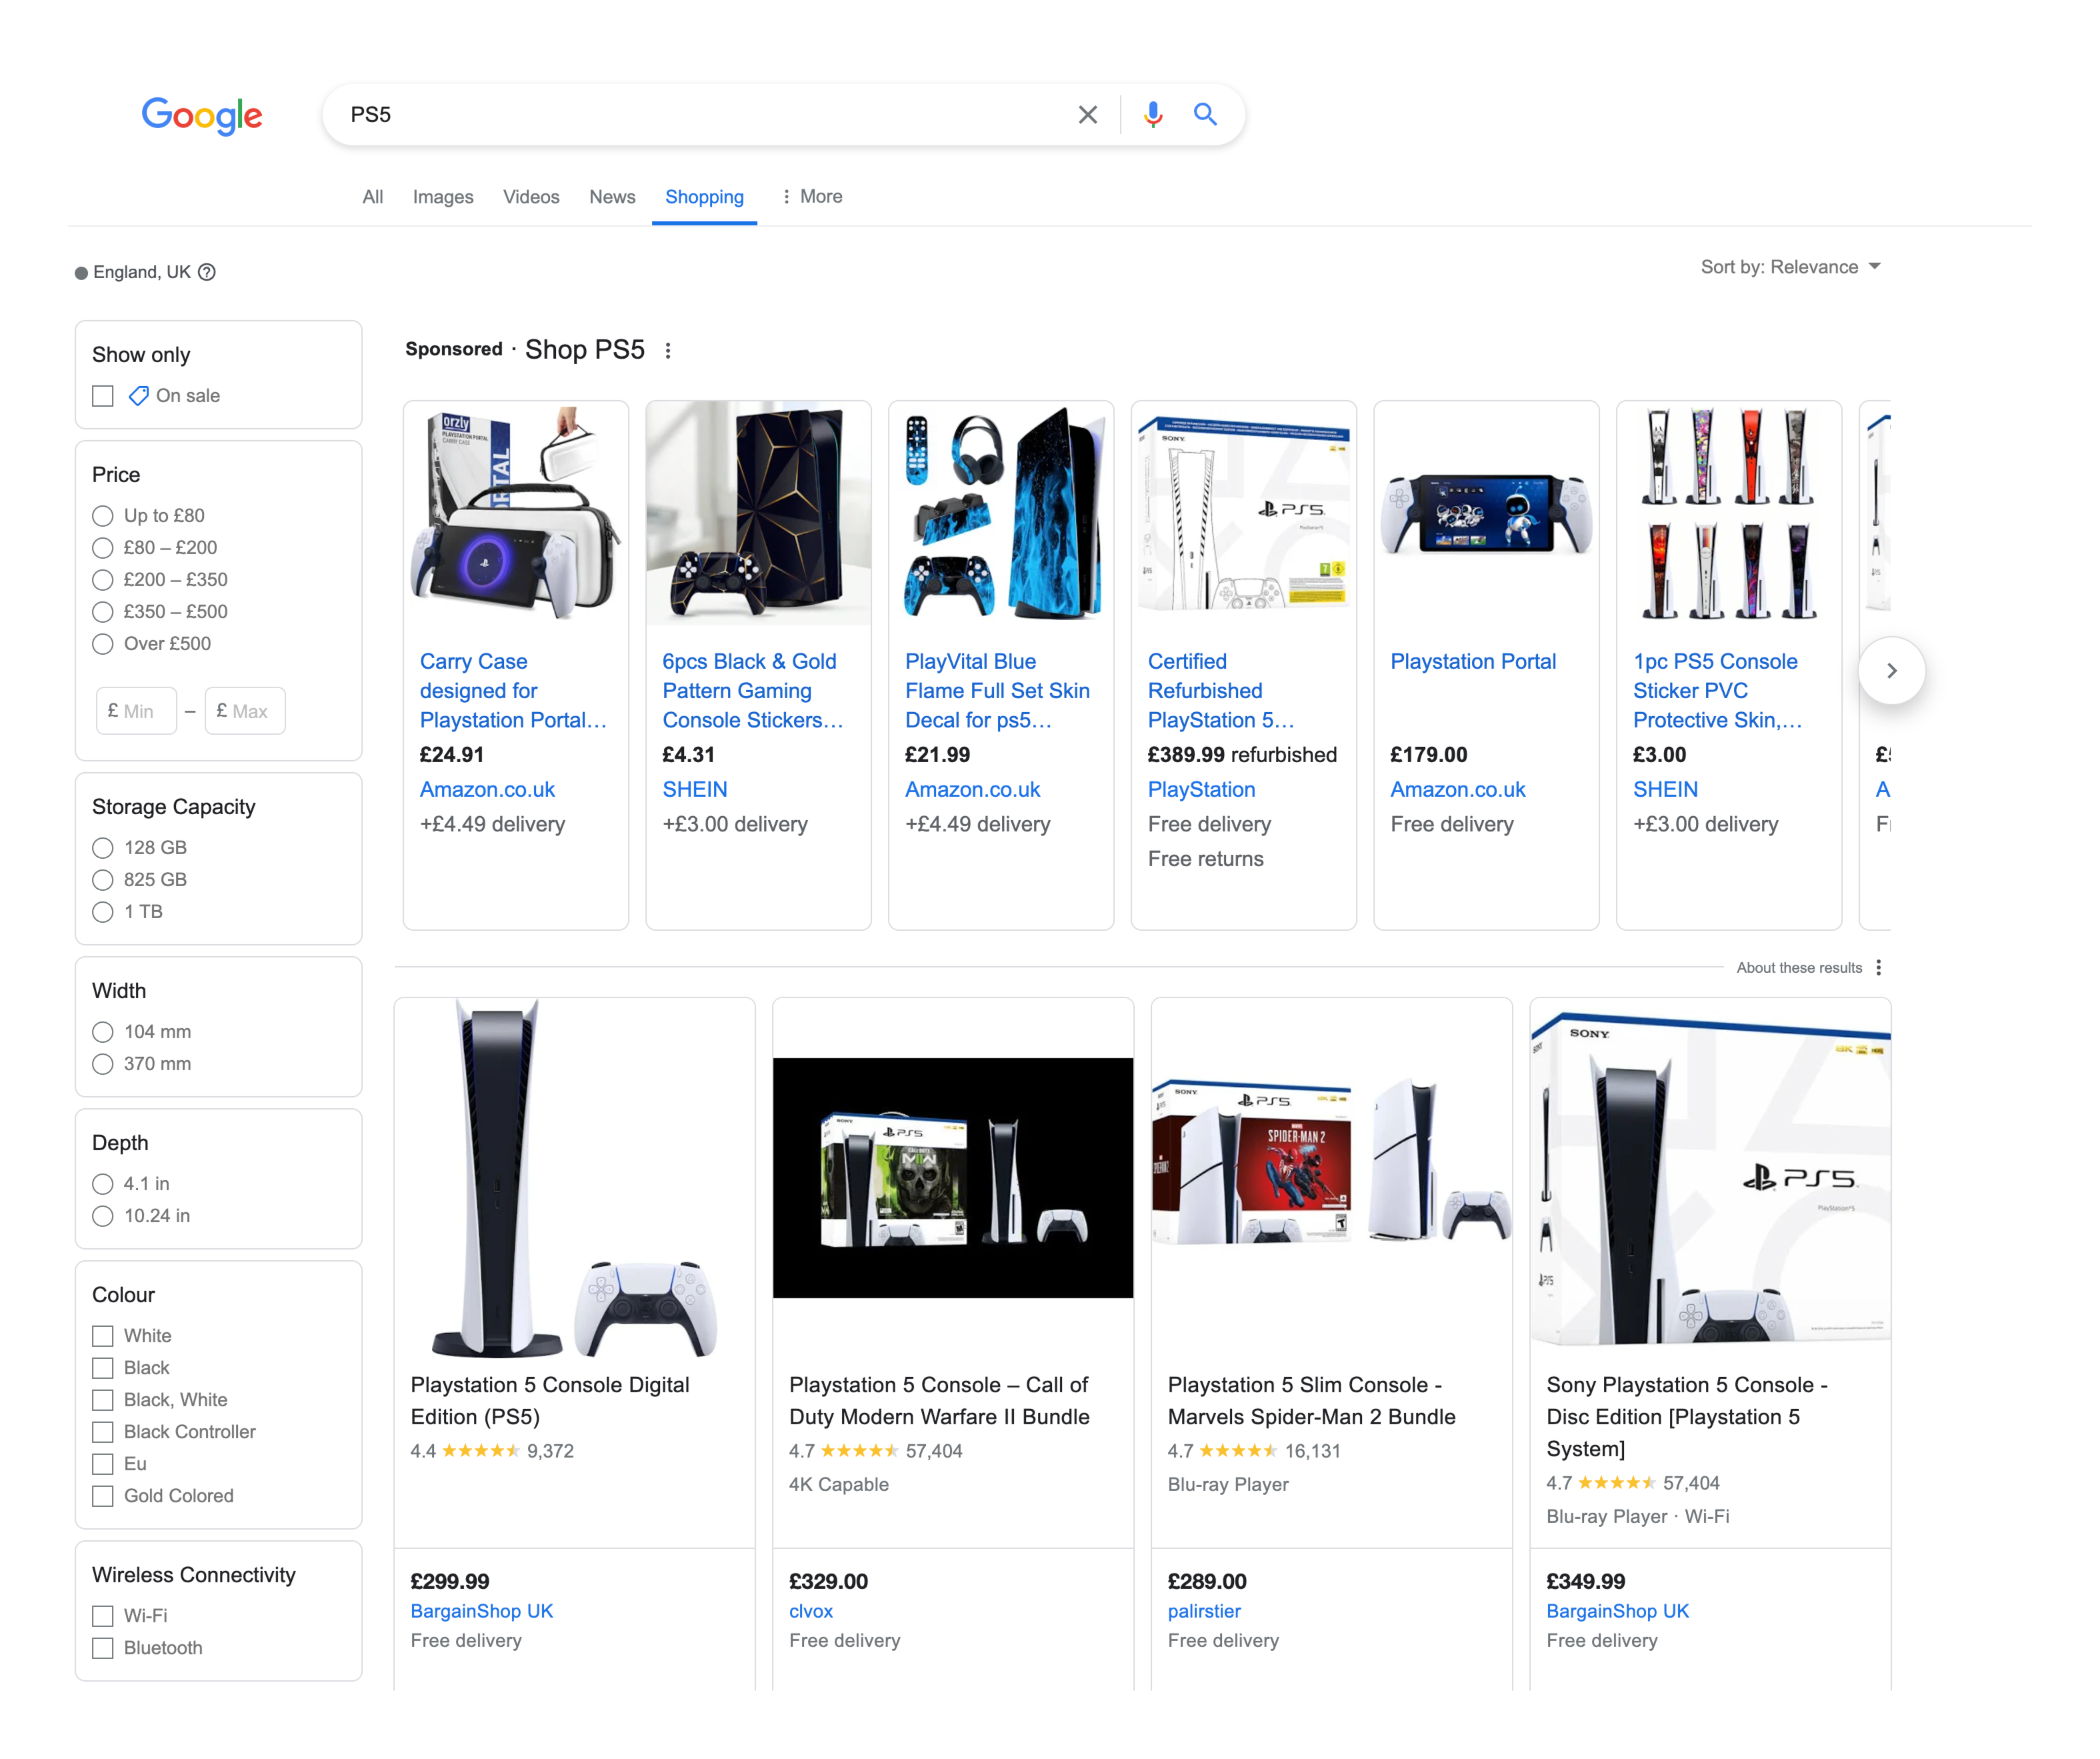
Task: Click PlayStation seller under refurbished console
Action: [1201, 789]
